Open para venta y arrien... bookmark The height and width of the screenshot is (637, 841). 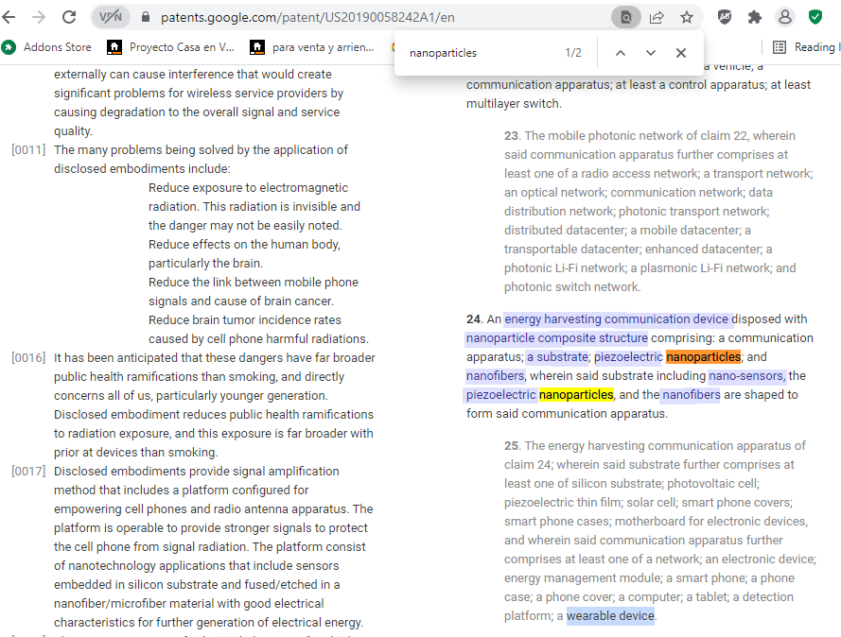click(x=313, y=46)
